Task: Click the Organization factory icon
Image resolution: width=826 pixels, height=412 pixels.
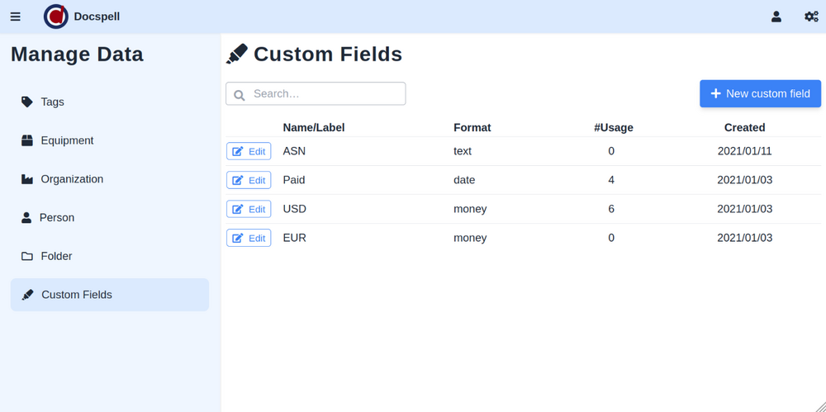Action: 27,179
